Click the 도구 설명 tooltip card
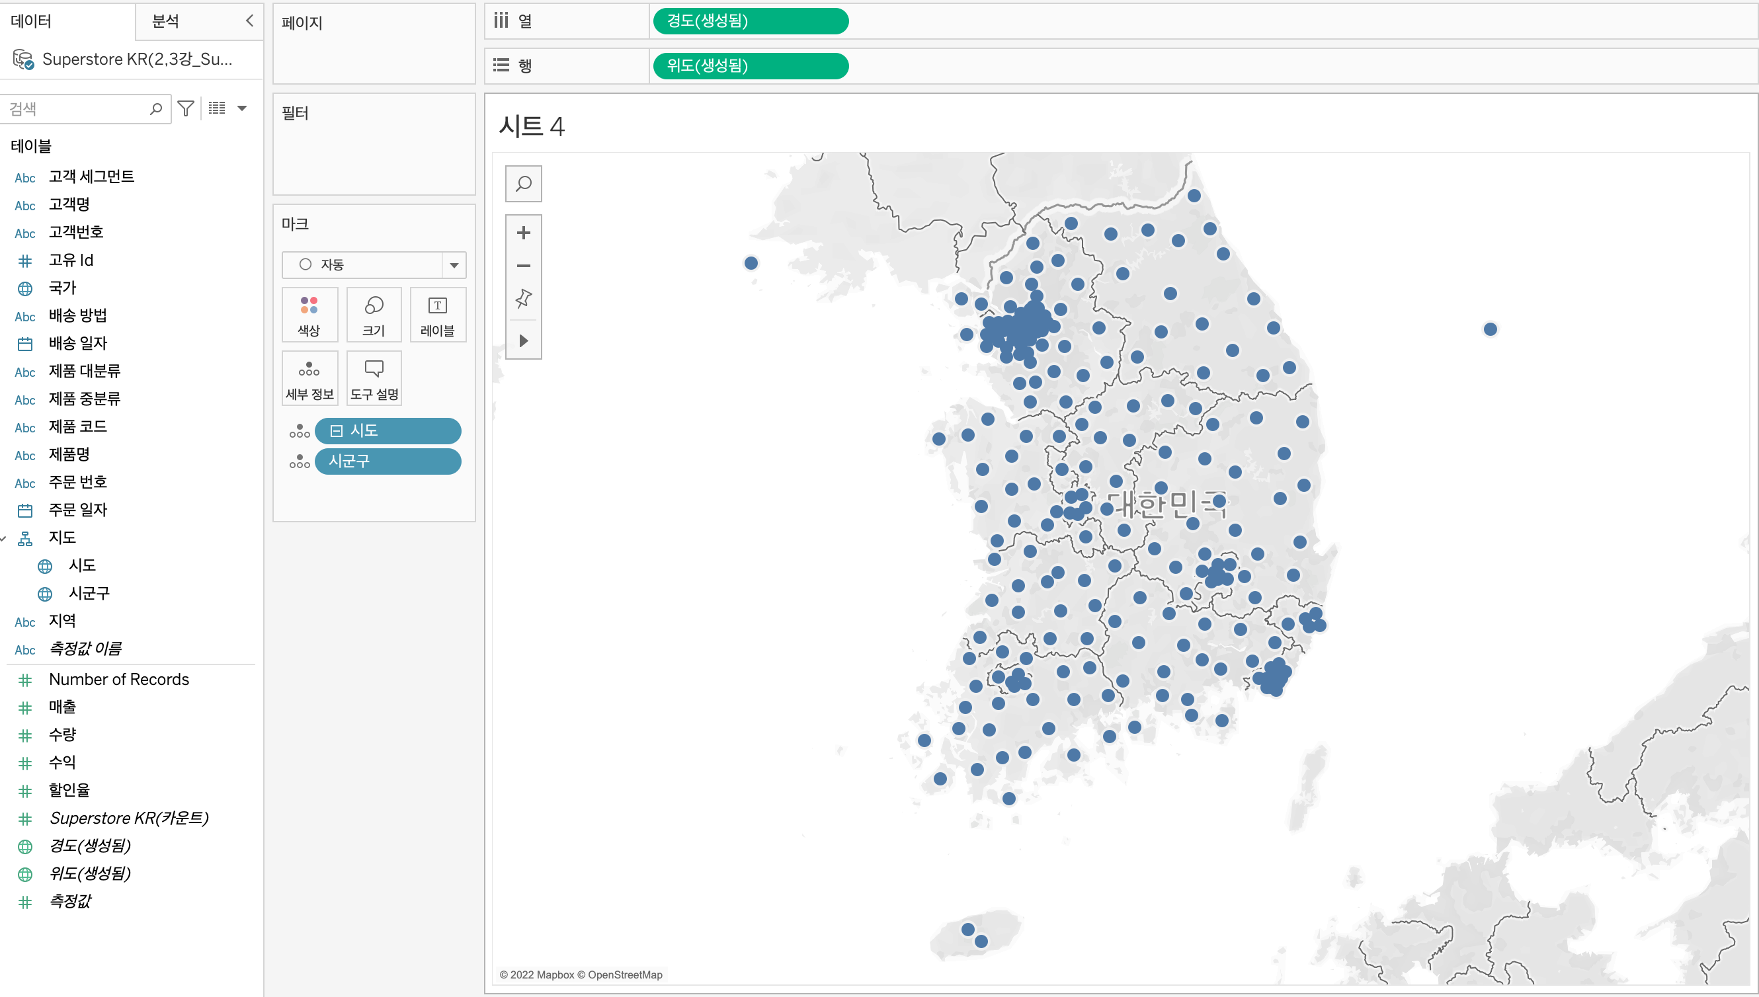This screenshot has width=1759, height=997. coord(373,379)
